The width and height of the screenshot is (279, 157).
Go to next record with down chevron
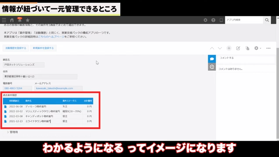(x=220, y=48)
